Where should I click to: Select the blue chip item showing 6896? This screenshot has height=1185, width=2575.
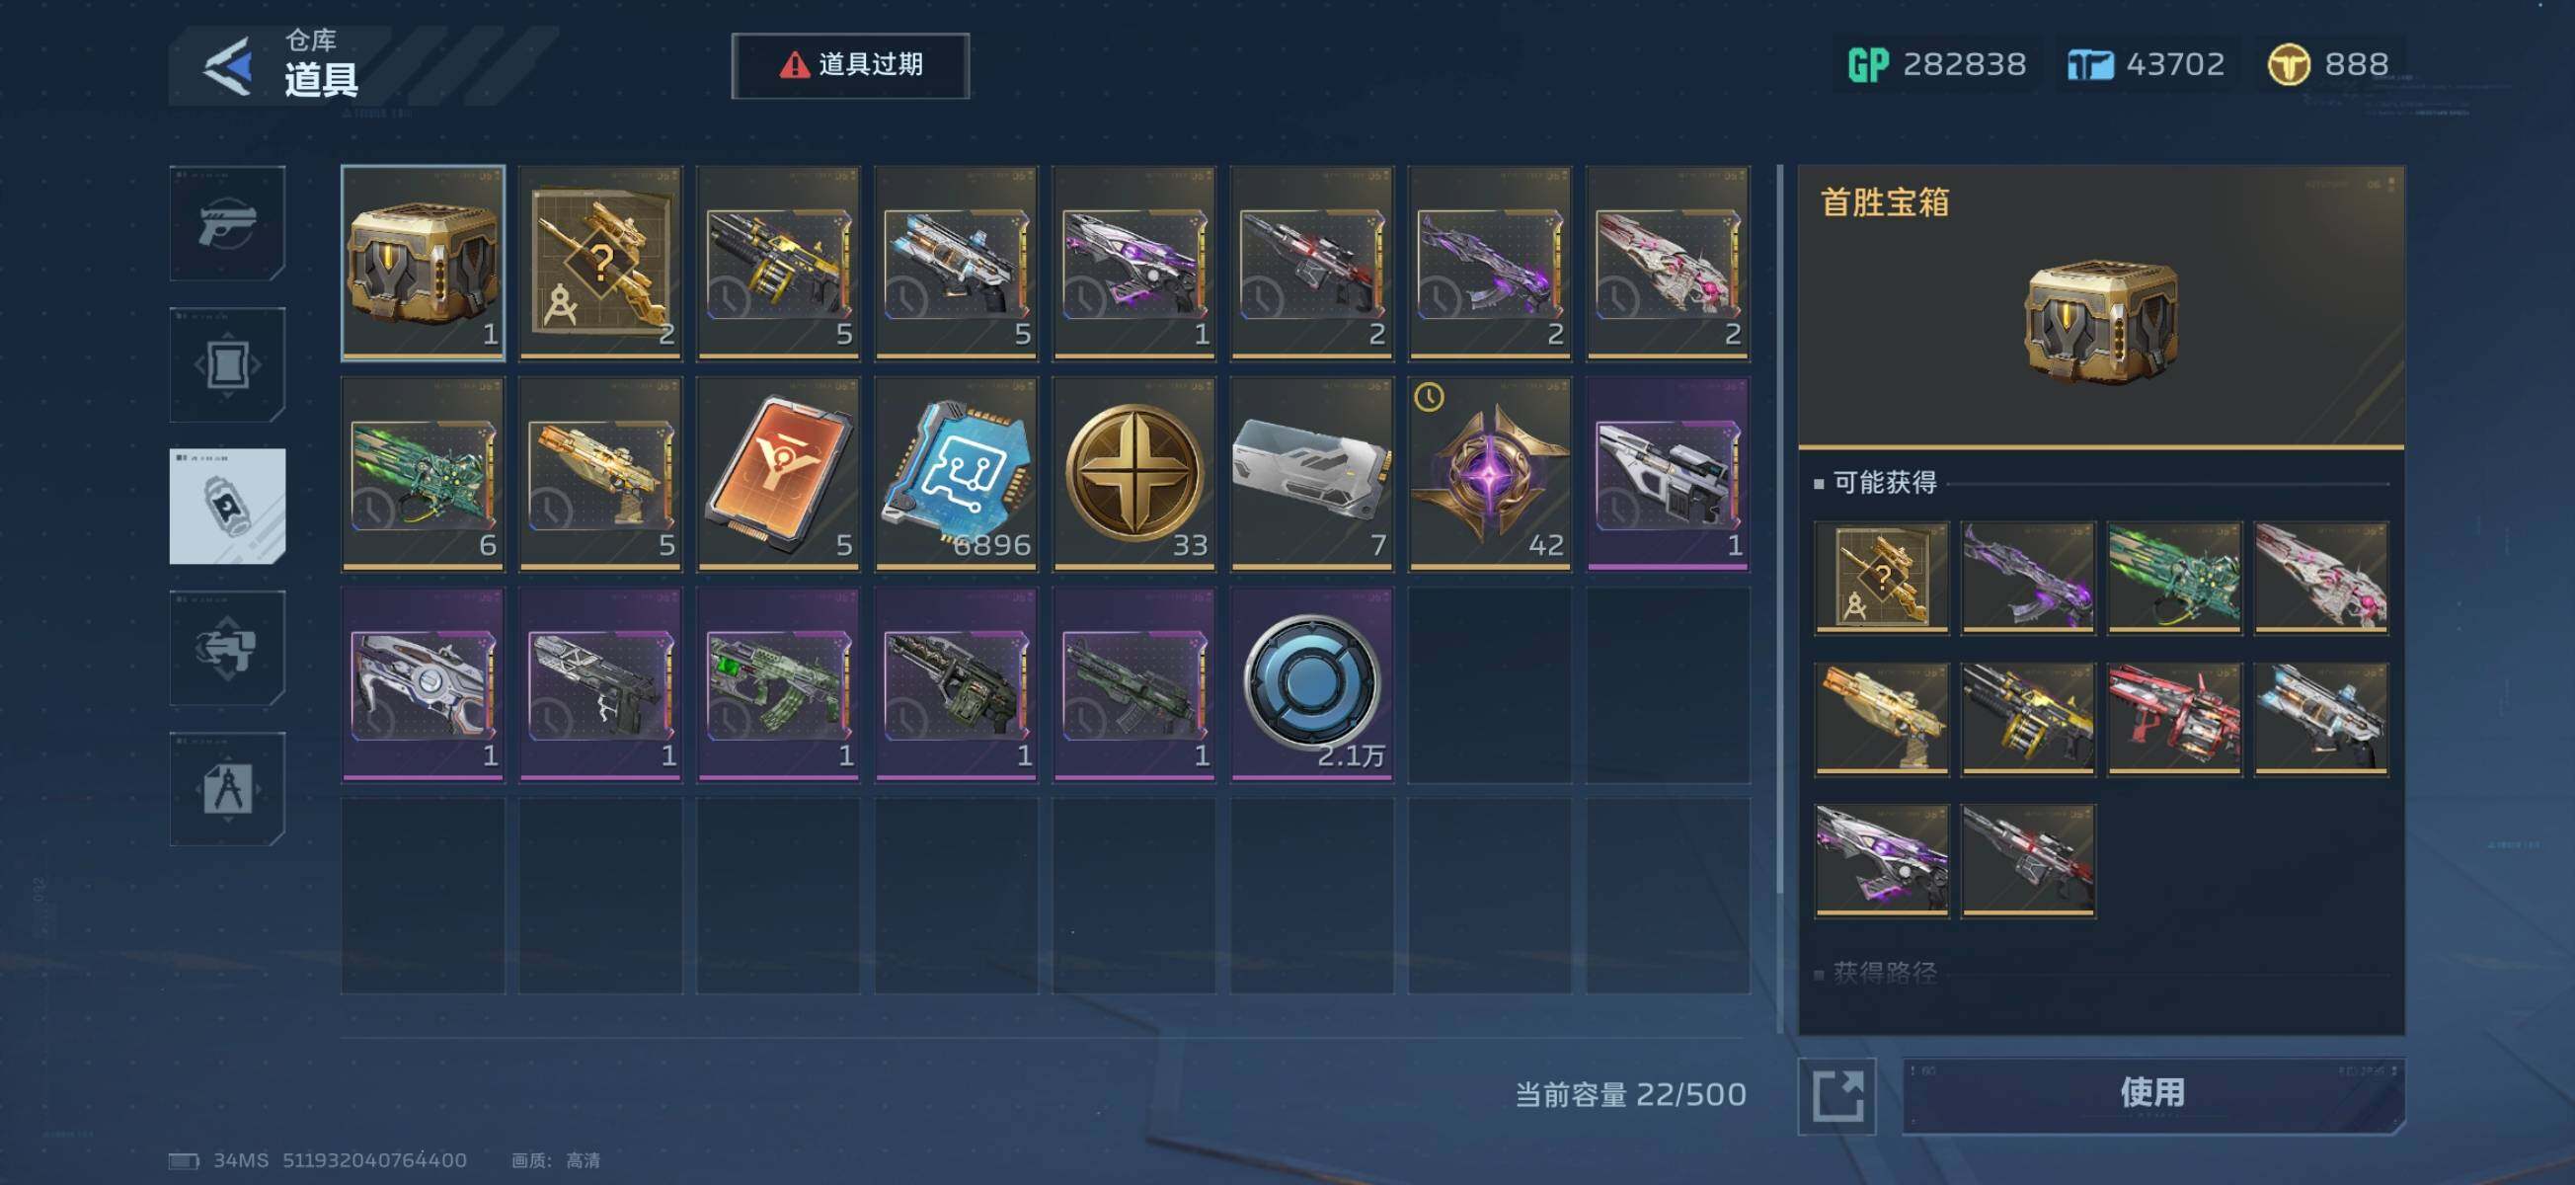click(x=957, y=474)
